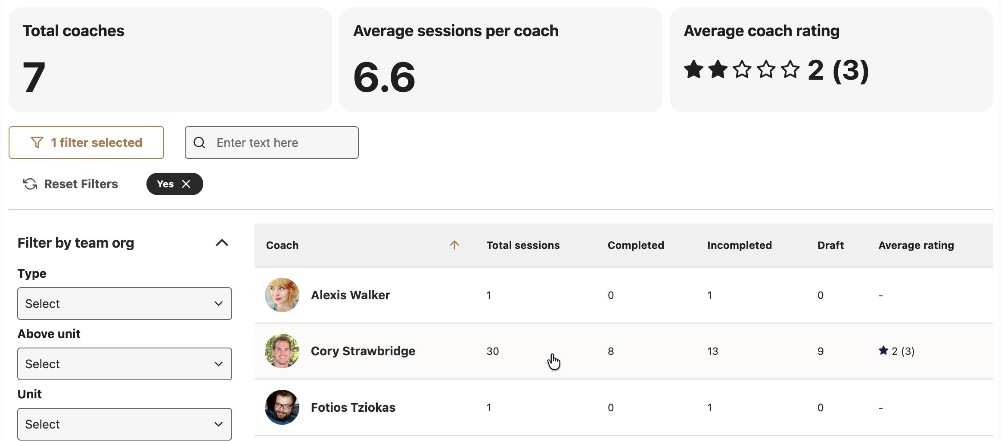Open the 1 filter selected button
Image resolution: width=1001 pixels, height=441 pixels.
[x=86, y=143]
